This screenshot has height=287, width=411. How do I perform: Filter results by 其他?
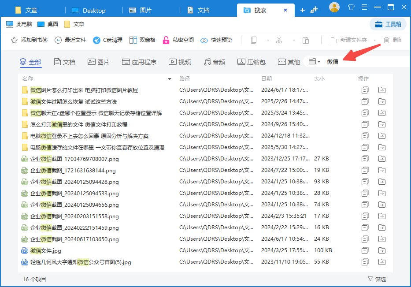289,62
